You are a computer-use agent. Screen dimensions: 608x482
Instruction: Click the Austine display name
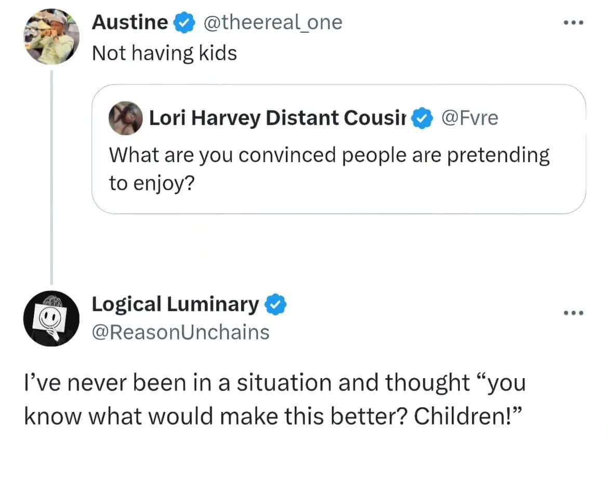(129, 22)
